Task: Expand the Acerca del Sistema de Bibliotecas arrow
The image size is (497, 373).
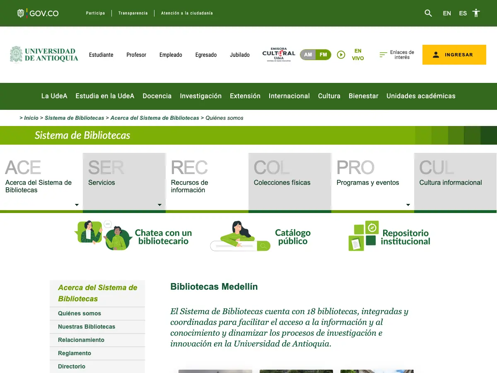Action: click(77, 205)
